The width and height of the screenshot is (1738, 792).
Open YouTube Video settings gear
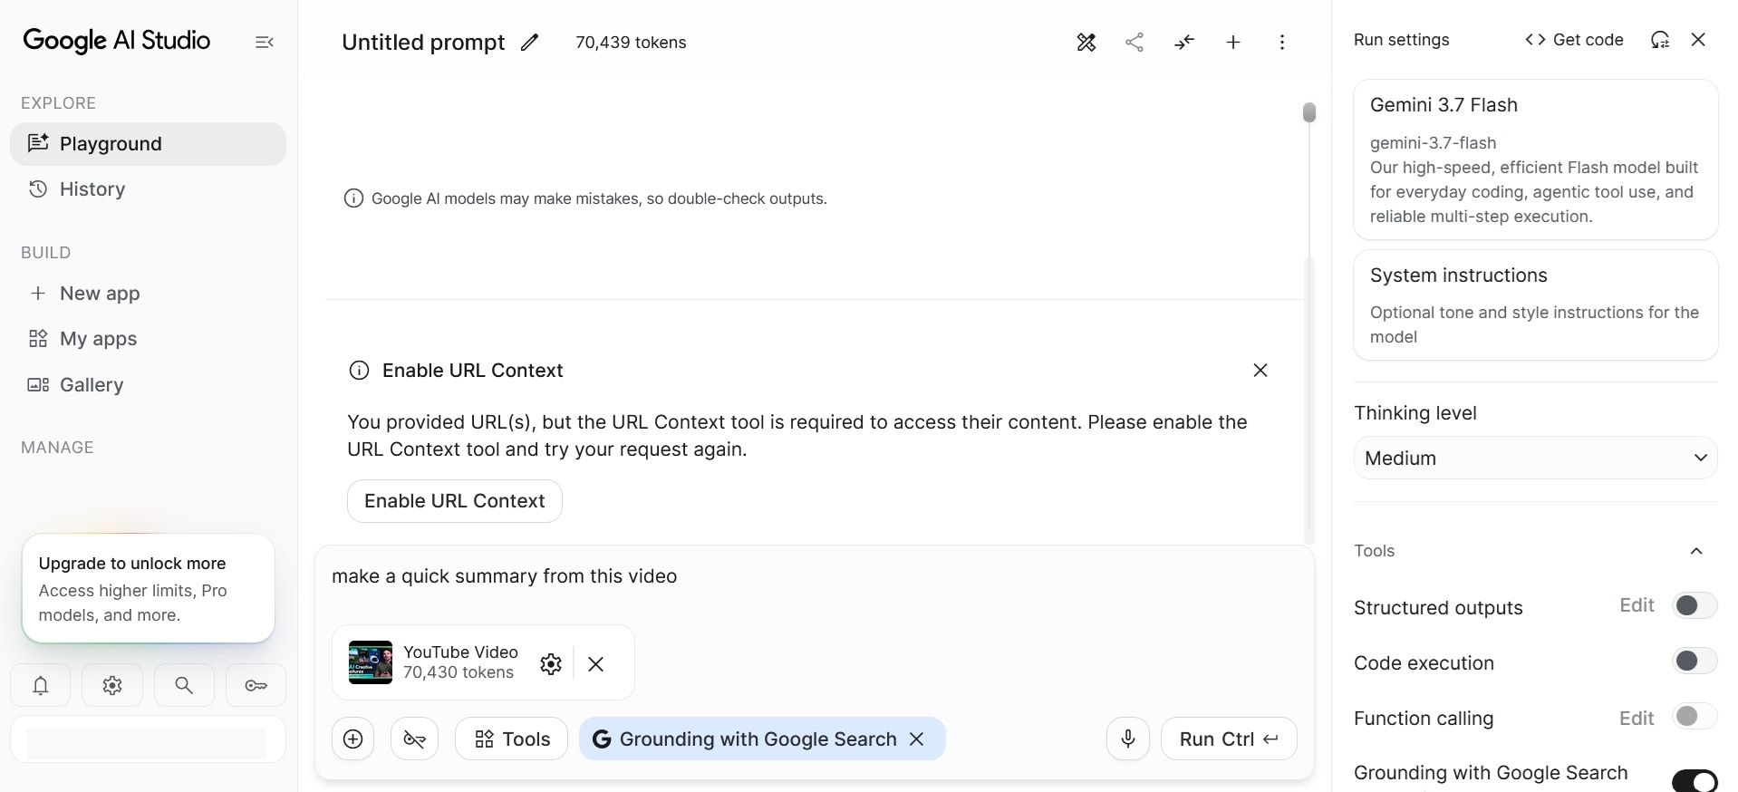click(x=551, y=664)
